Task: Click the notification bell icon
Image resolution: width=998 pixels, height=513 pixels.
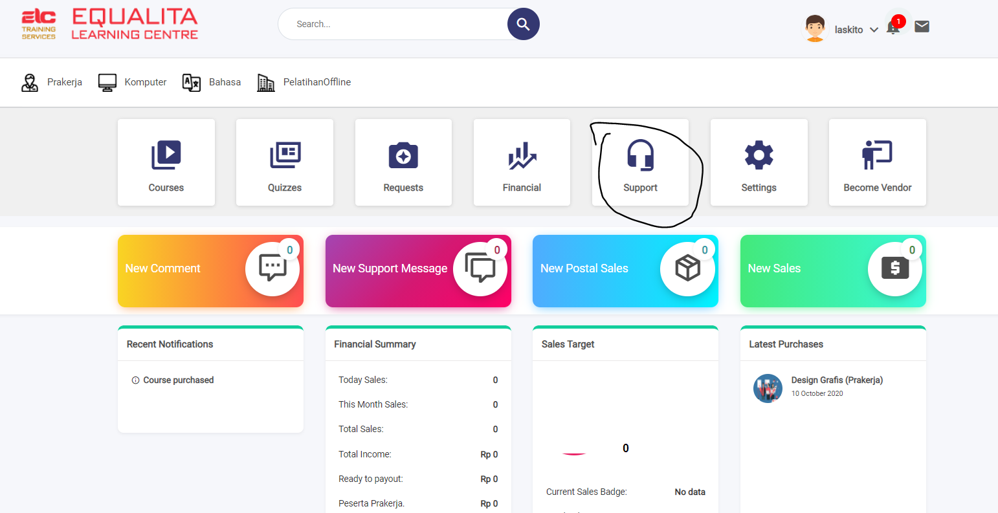Action: pyautogui.click(x=893, y=28)
